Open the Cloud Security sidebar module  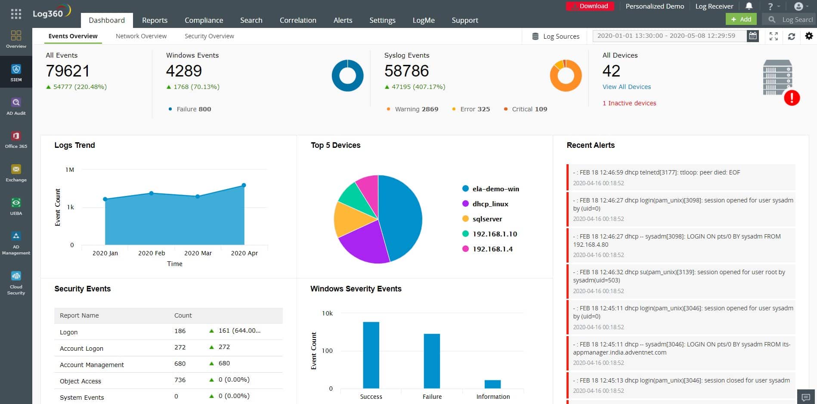coord(16,283)
